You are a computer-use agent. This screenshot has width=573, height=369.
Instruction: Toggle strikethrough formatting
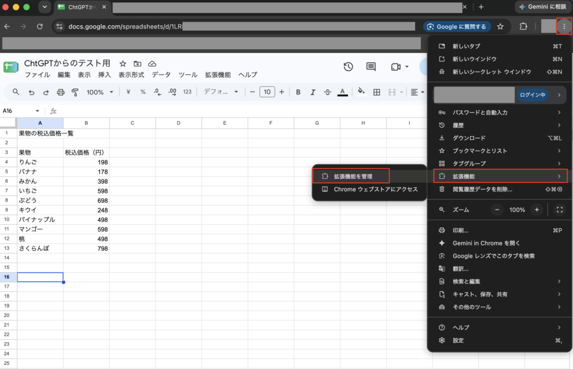327,92
